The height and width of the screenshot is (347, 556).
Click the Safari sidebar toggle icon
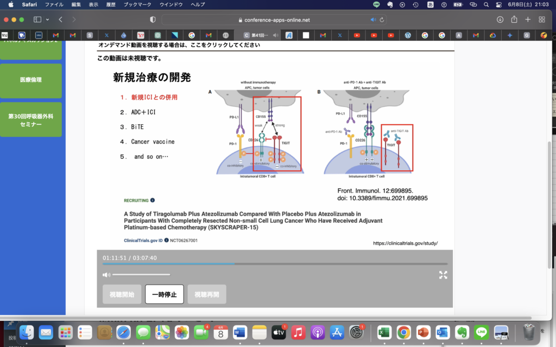[x=37, y=20]
